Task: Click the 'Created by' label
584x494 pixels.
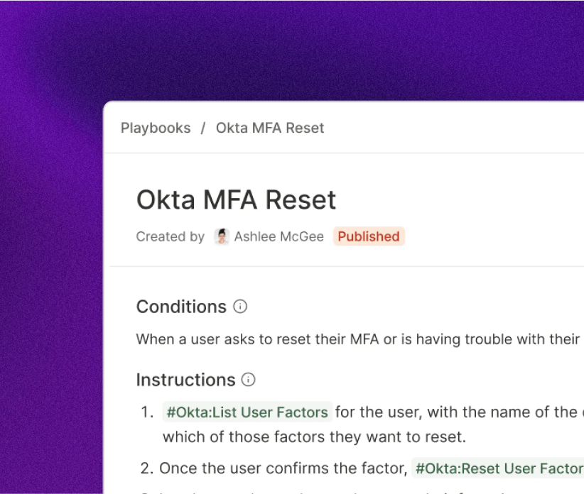Action: (x=171, y=237)
